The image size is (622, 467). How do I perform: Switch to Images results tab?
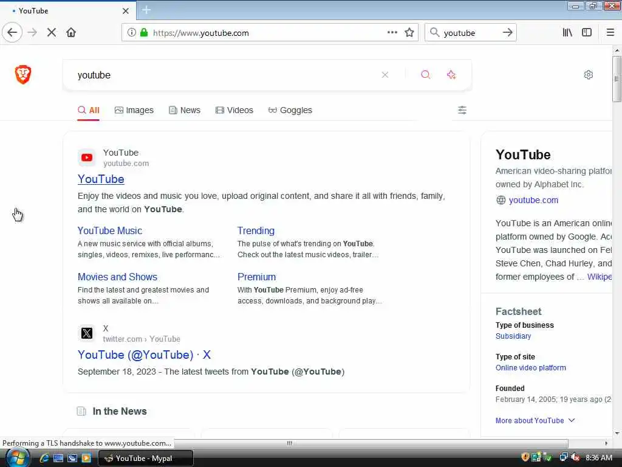click(x=134, y=110)
